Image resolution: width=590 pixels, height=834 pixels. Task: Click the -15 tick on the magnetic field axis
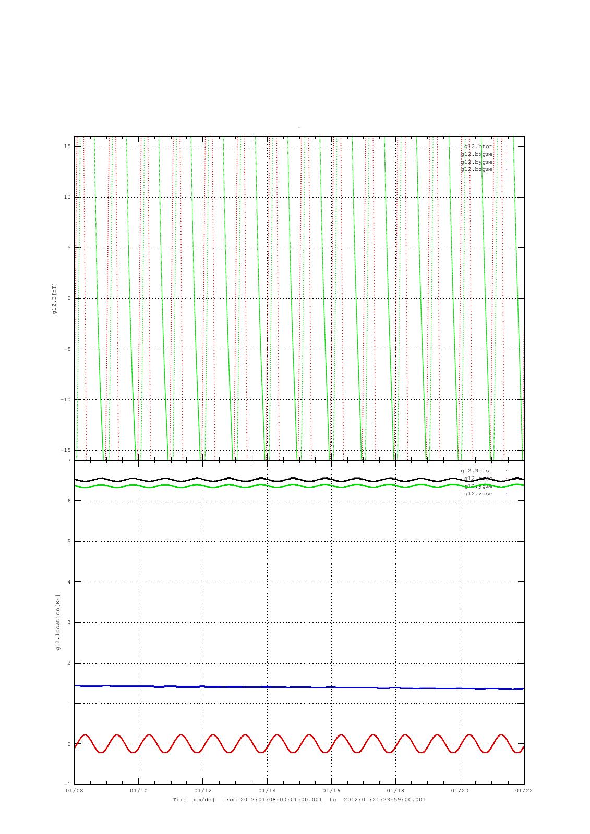point(66,450)
